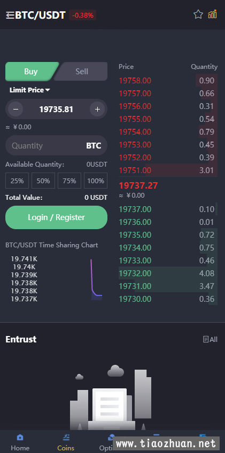Switch to the Sell tab
This screenshot has height=453, width=225.
pyautogui.click(x=82, y=72)
